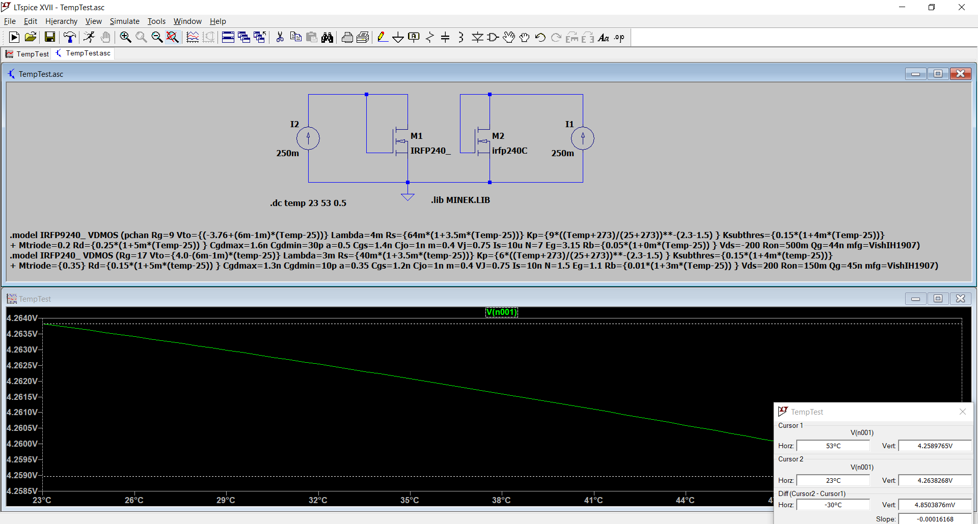Click the Diff Vert field 4.8503876mV
This screenshot has width=978, height=524.
click(x=935, y=505)
